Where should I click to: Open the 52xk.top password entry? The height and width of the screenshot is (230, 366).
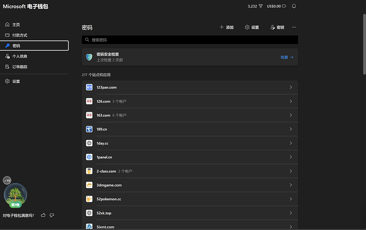190,213
